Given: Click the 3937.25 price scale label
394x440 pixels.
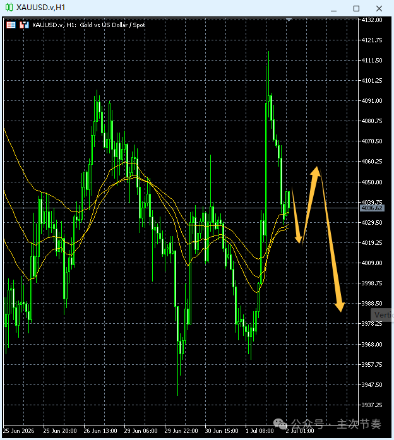Looking at the screenshot, I should [x=372, y=405].
